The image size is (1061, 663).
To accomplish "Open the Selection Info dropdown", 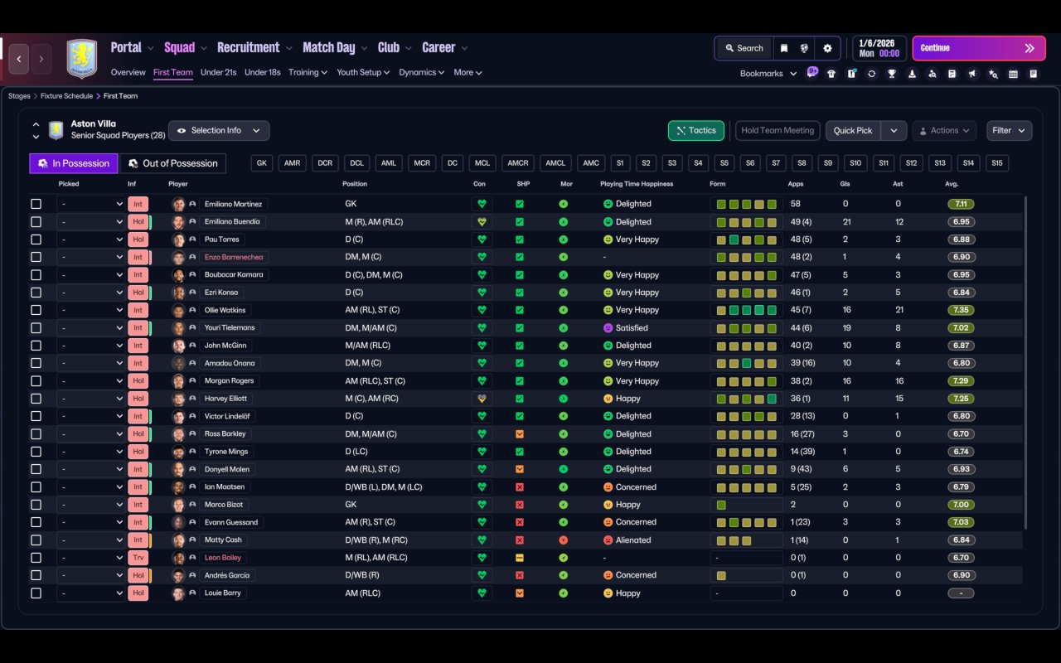I will (219, 131).
